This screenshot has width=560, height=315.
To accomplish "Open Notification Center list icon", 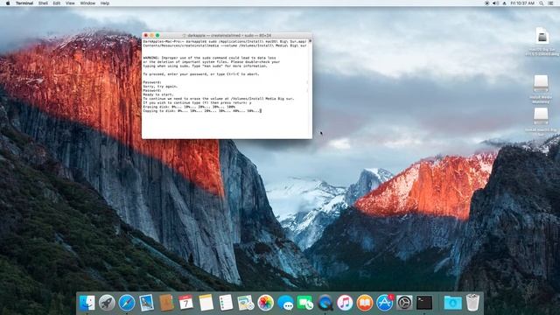I will (x=551, y=3).
